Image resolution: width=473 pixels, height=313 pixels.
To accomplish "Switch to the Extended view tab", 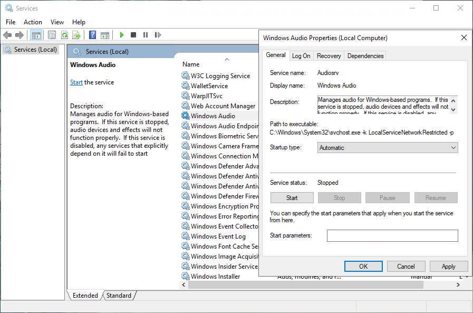I will [85, 295].
